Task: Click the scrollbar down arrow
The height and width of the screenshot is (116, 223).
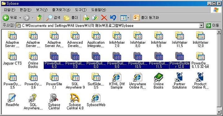Action: pyautogui.click(x=219, y=112)
